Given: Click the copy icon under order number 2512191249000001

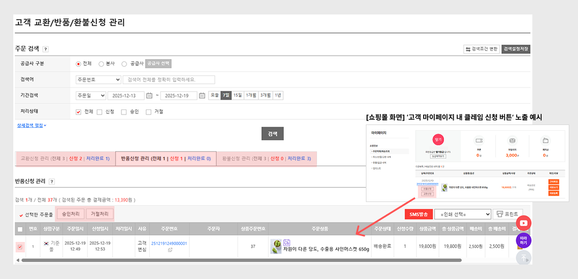Looking at the screenshot, I should click(169, 250).
